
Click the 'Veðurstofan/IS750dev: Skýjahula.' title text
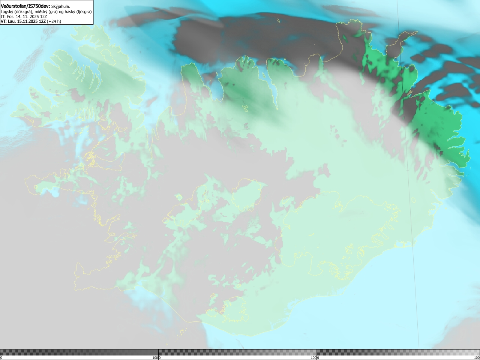[35, 6]
